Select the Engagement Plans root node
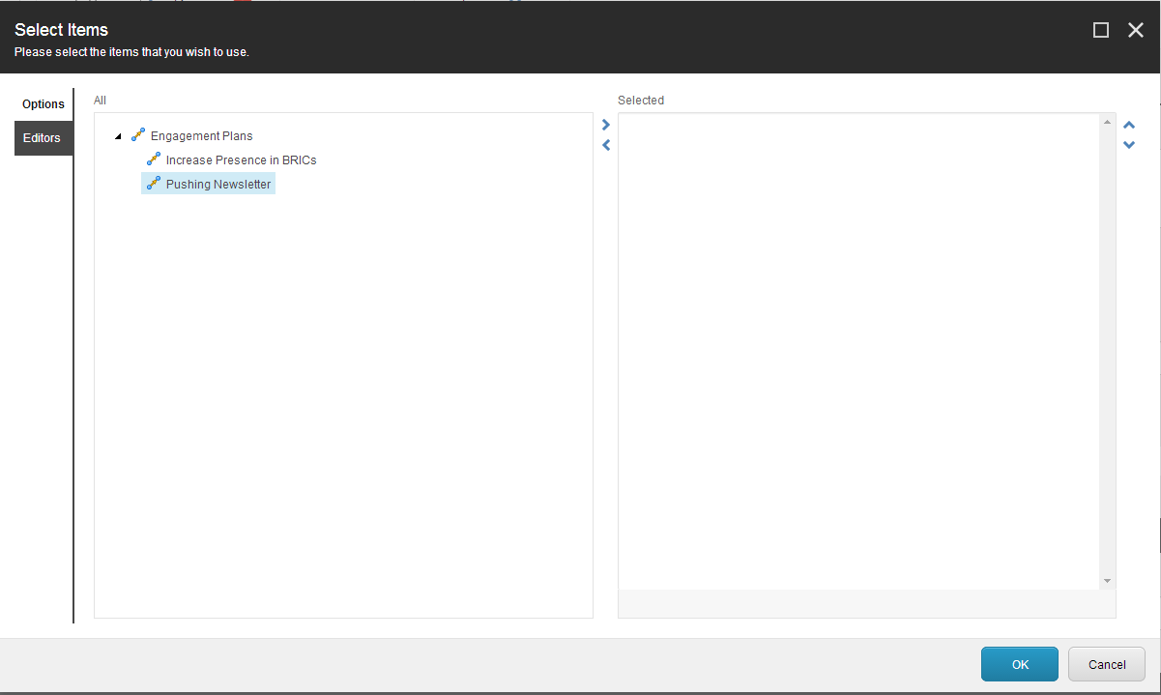Screen dimensions: 1161x695 pyautogui.click(x=201, y=135)
